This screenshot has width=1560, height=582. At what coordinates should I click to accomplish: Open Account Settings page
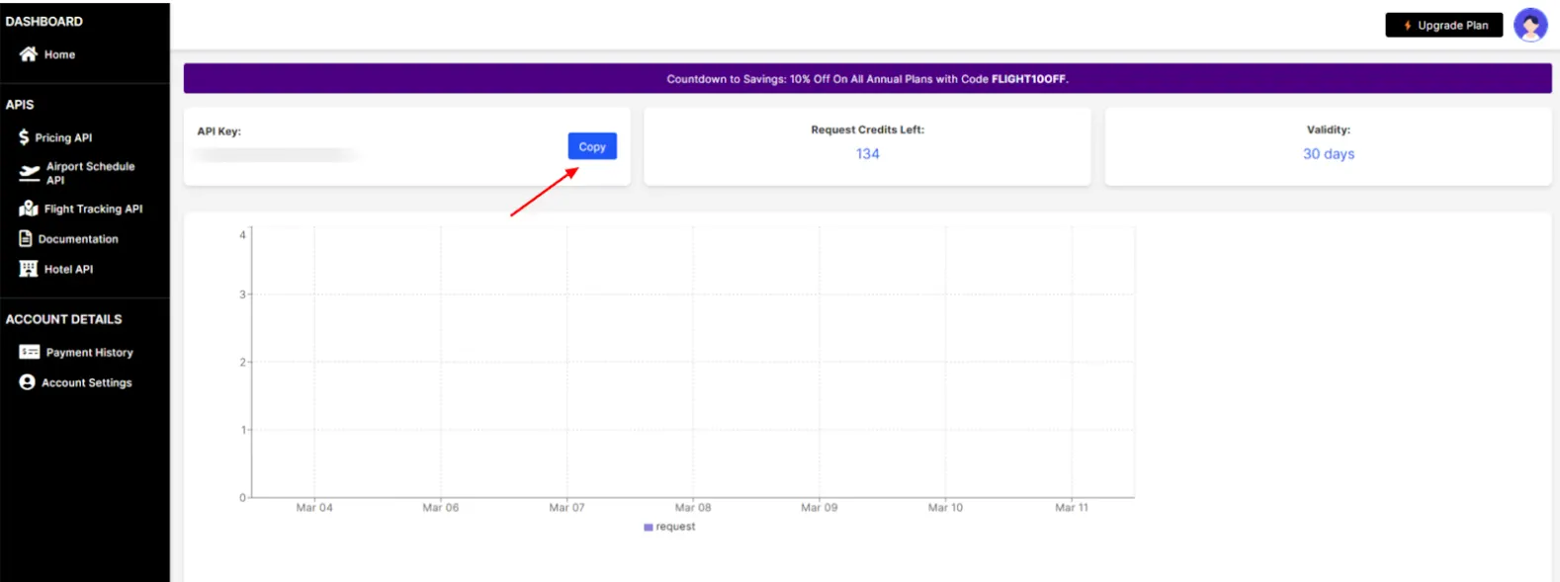[86, 382]
